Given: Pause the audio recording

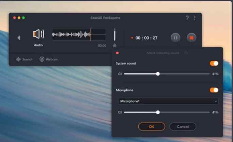Looking at the screenshot, I should (x=175, y=38).
